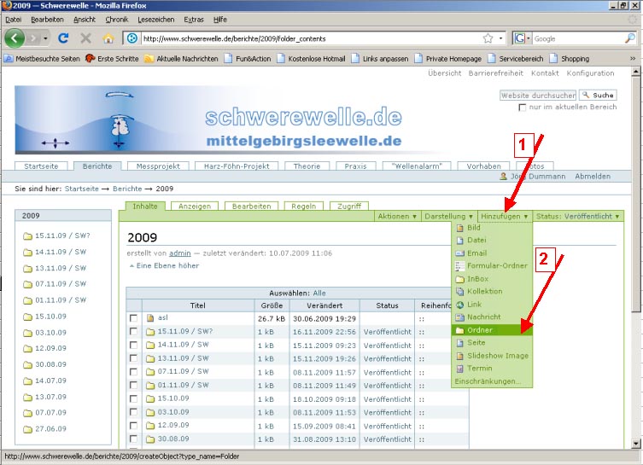Click the bookmark star in address bar
The width and height of the screenshot is (643, 465).
tap(488, 38)
